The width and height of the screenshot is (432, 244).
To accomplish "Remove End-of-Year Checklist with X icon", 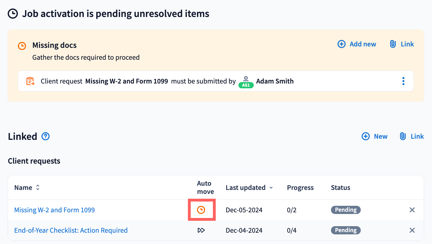I will (x=412, y=230).
